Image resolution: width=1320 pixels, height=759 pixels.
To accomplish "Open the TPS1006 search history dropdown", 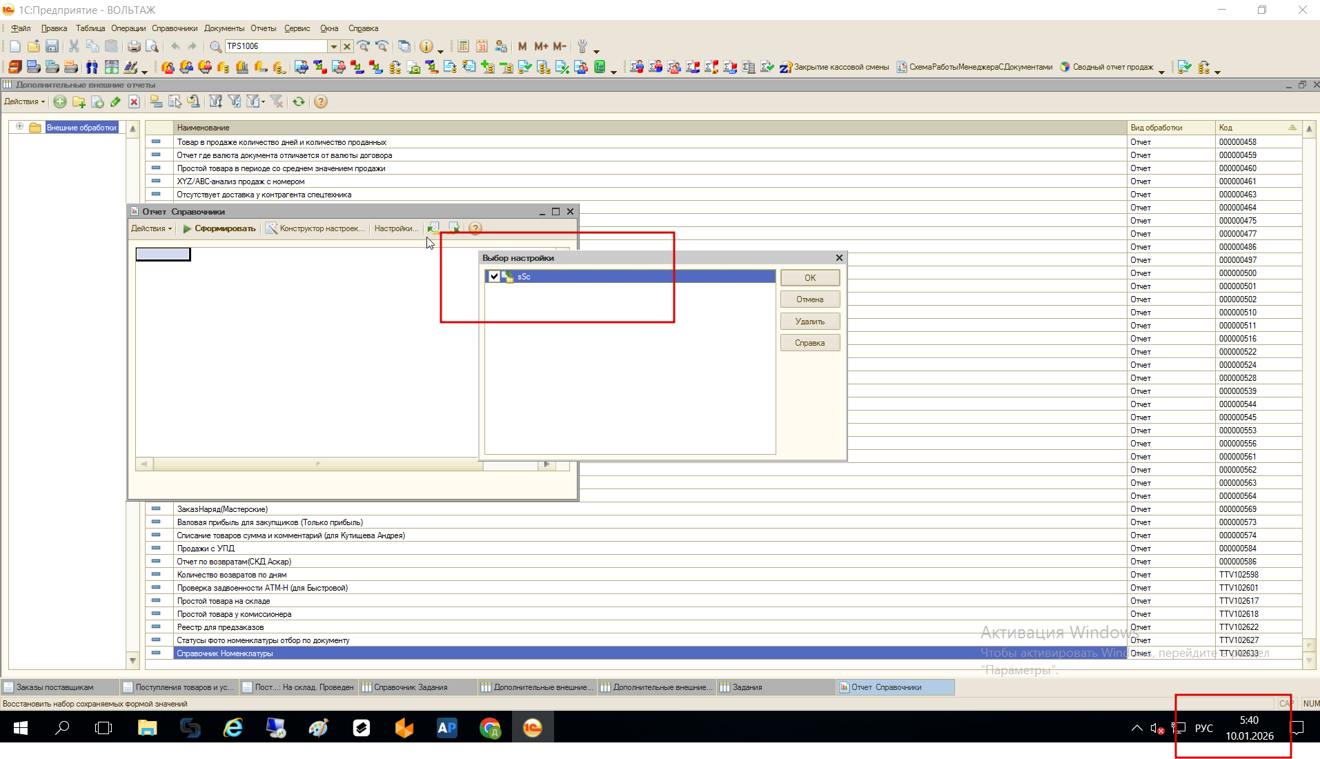I will [334, 46].
